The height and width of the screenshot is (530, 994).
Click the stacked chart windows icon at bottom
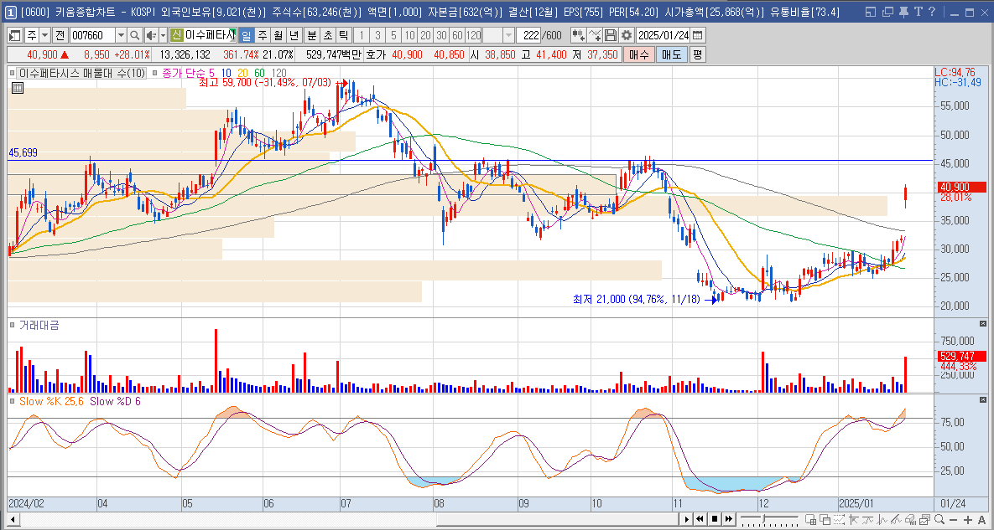(x=924, y=520)
